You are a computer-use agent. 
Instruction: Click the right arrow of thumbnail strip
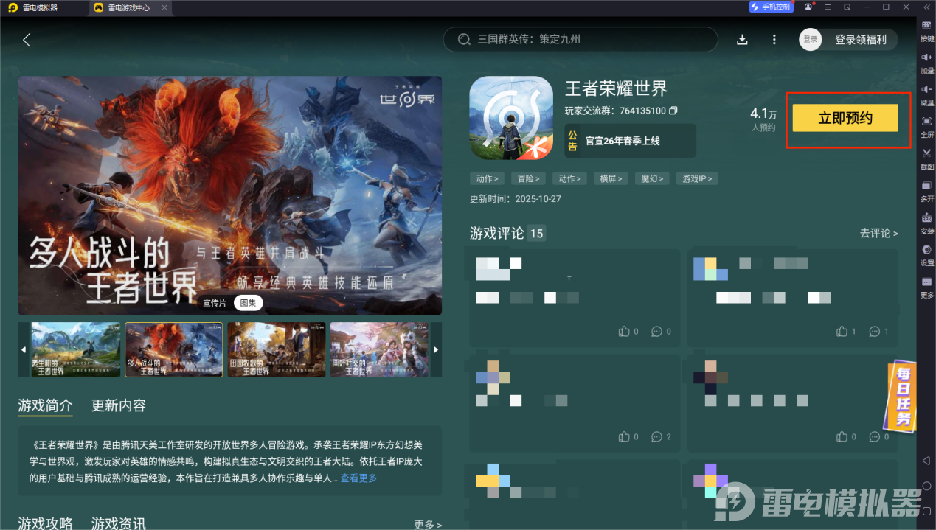436,349
